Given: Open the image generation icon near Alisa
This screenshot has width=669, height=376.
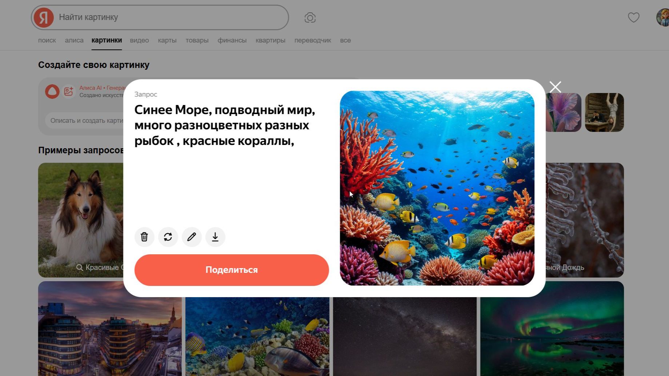Looking at the screenshot, I should point(69,91).
